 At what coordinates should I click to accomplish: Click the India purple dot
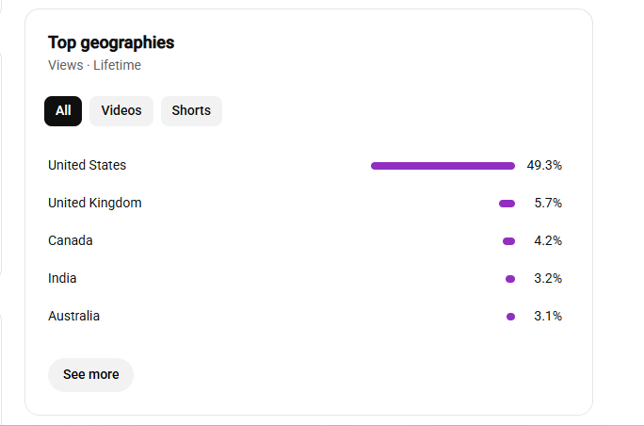[x=510, y=279]
